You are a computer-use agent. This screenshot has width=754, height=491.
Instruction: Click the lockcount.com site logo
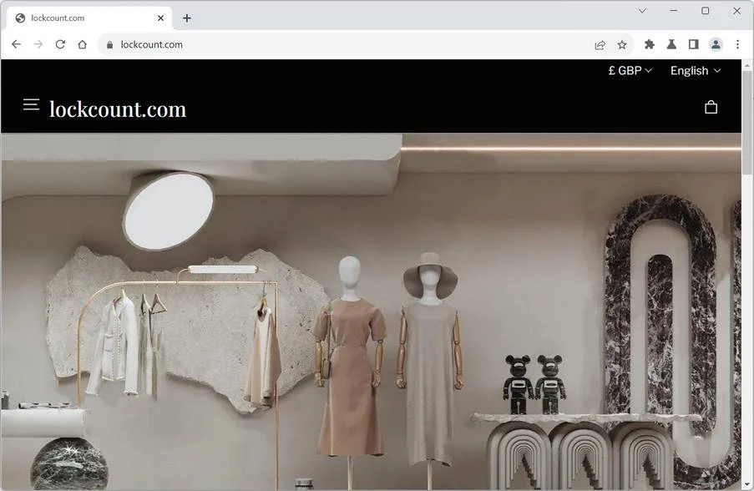(118, 109)
